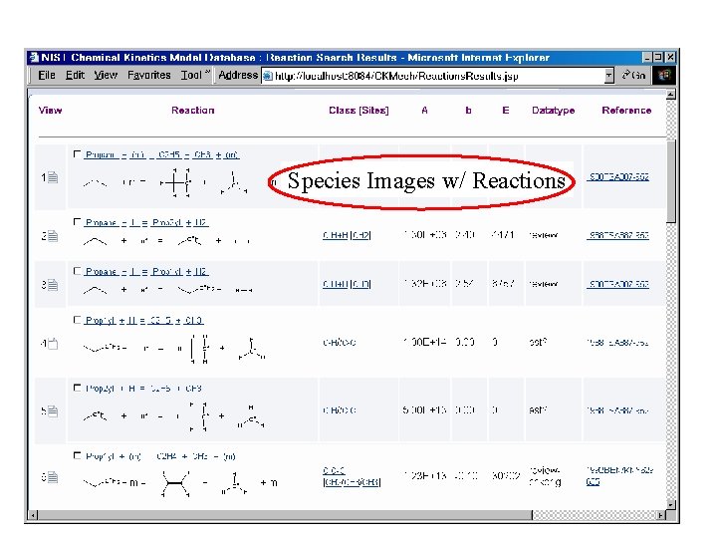Open view document icon for row 3
The image size is (717, 538).
(53, 285)
